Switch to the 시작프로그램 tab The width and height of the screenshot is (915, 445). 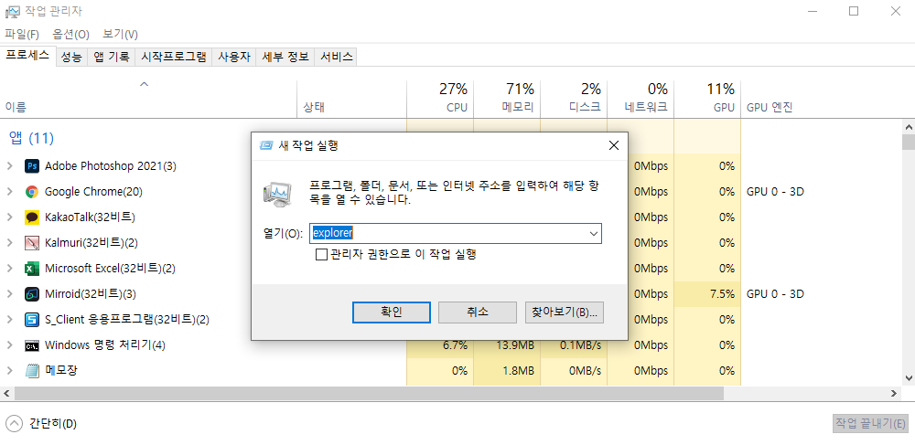pyautogui.click(x=174, y=57)
